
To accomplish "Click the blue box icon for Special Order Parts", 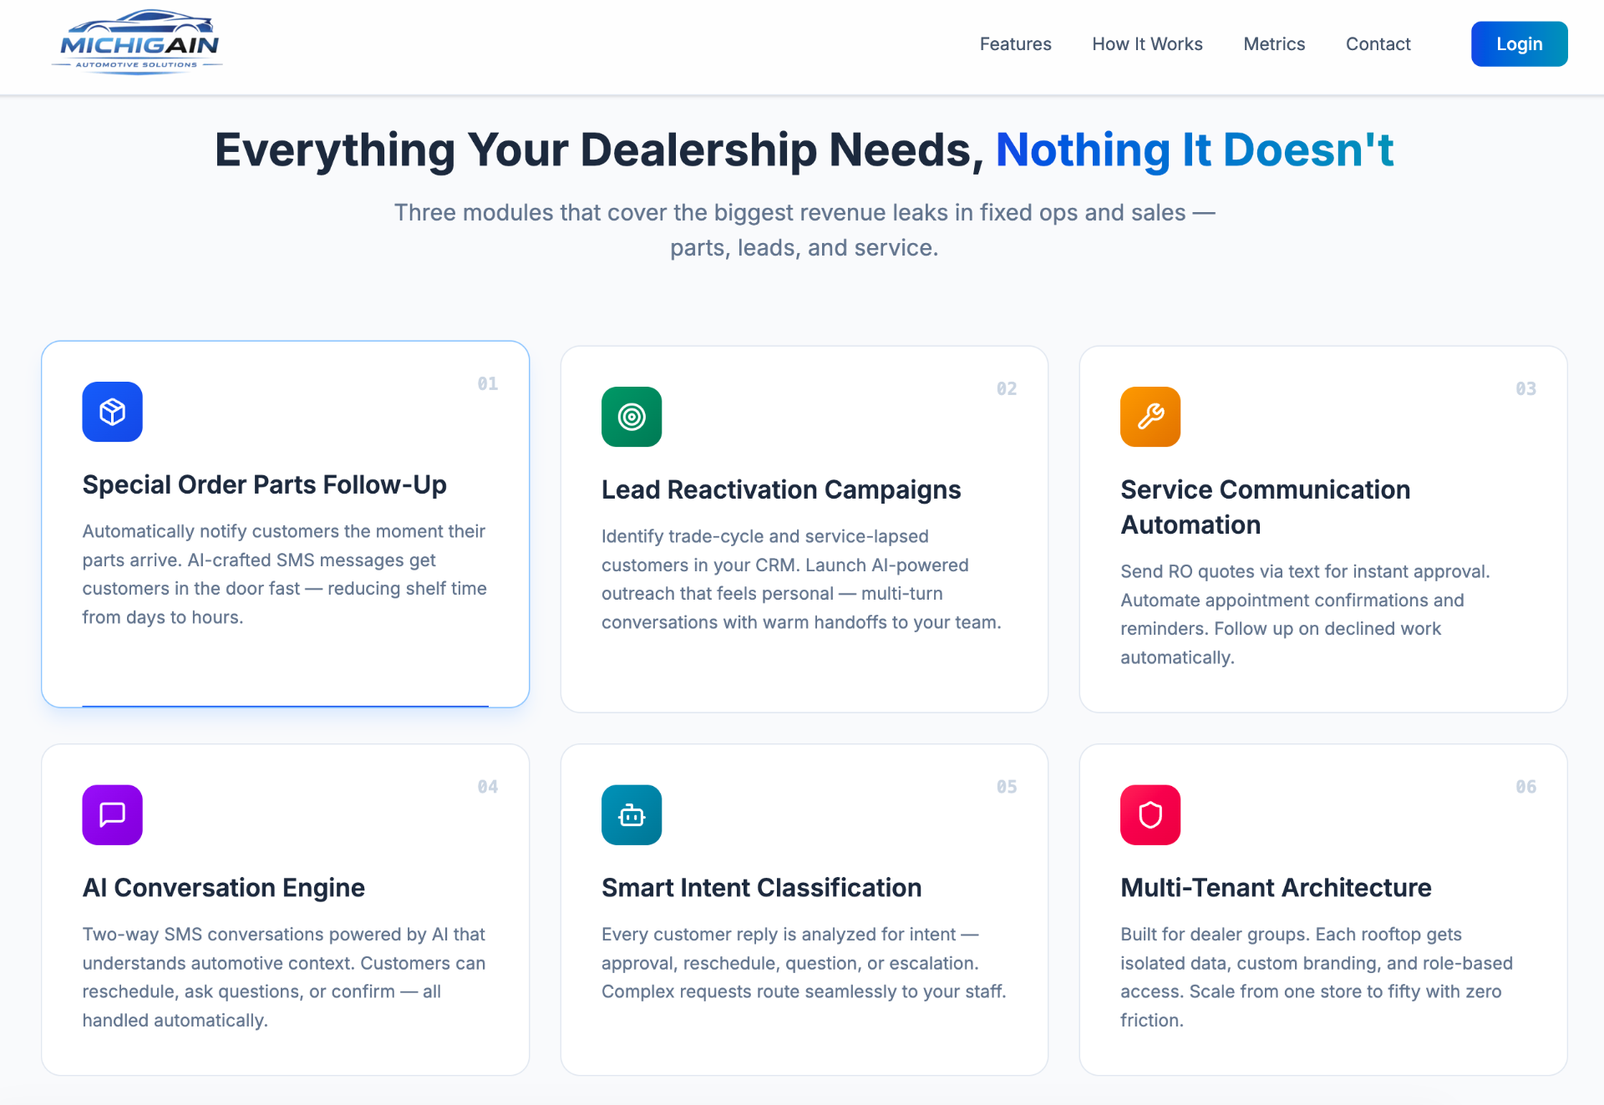I will [112, 412].
